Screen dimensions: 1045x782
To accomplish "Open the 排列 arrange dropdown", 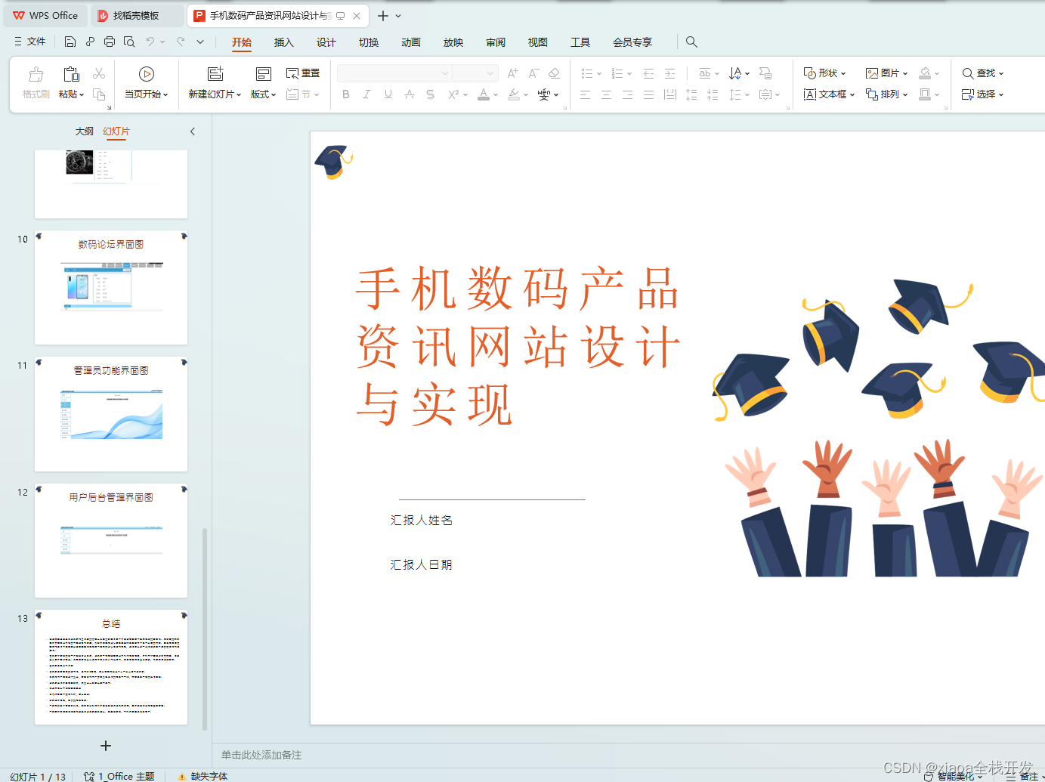I will coord(886,94).
